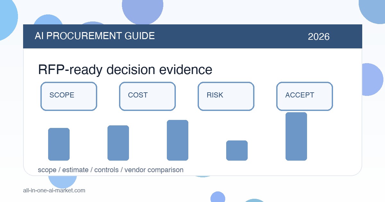
Task: Select the first bar in the chart
Action: 59,144
